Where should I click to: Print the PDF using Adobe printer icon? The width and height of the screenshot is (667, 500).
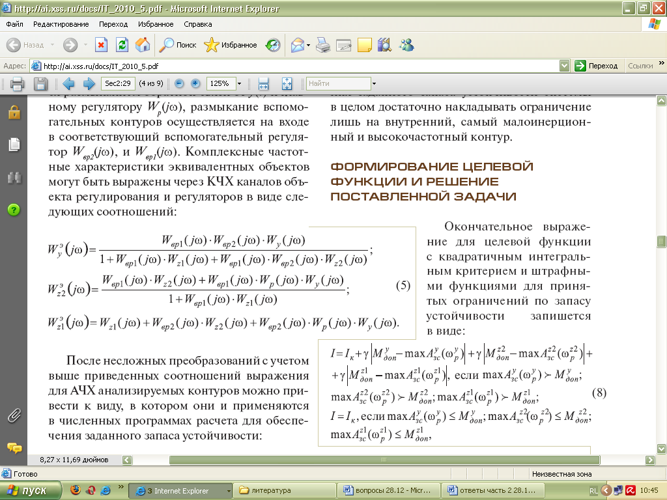click(17, 84)
